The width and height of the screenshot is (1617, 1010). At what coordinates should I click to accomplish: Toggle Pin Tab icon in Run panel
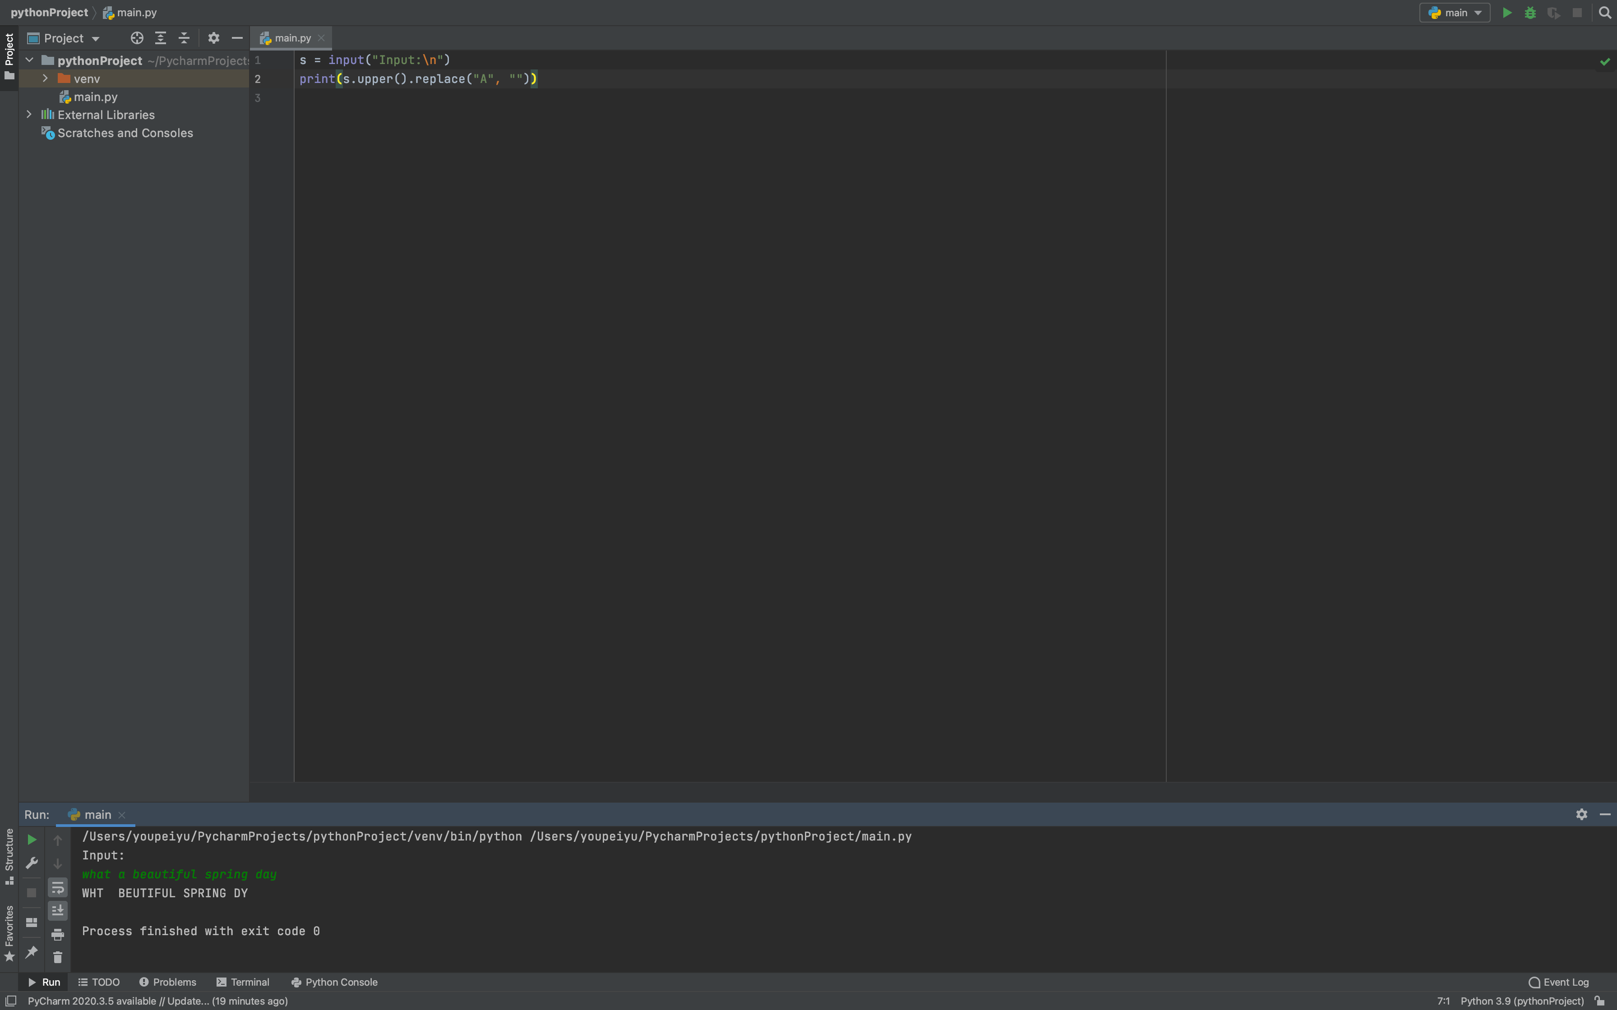(32, 952)
